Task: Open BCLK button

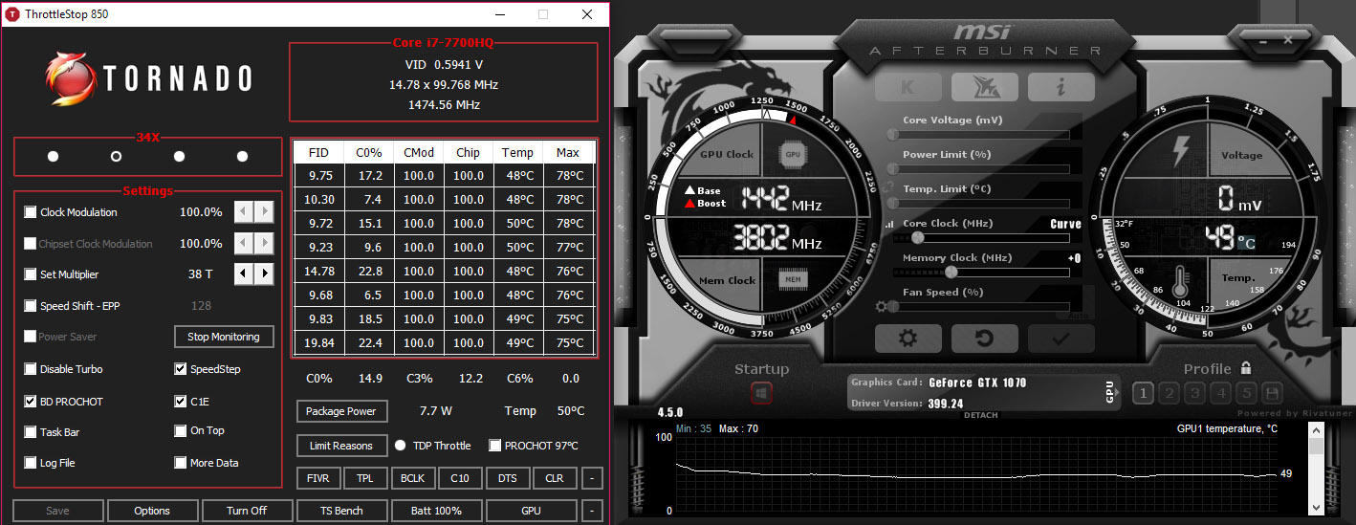Action: [413, 478]
